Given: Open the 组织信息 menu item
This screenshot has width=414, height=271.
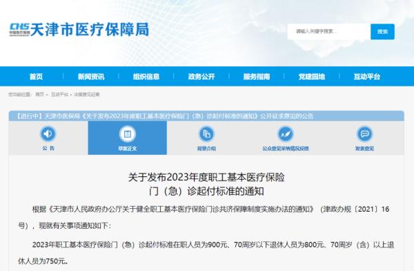Looking at the screenshot, I should pyautogui.click(x=146, y=77).
